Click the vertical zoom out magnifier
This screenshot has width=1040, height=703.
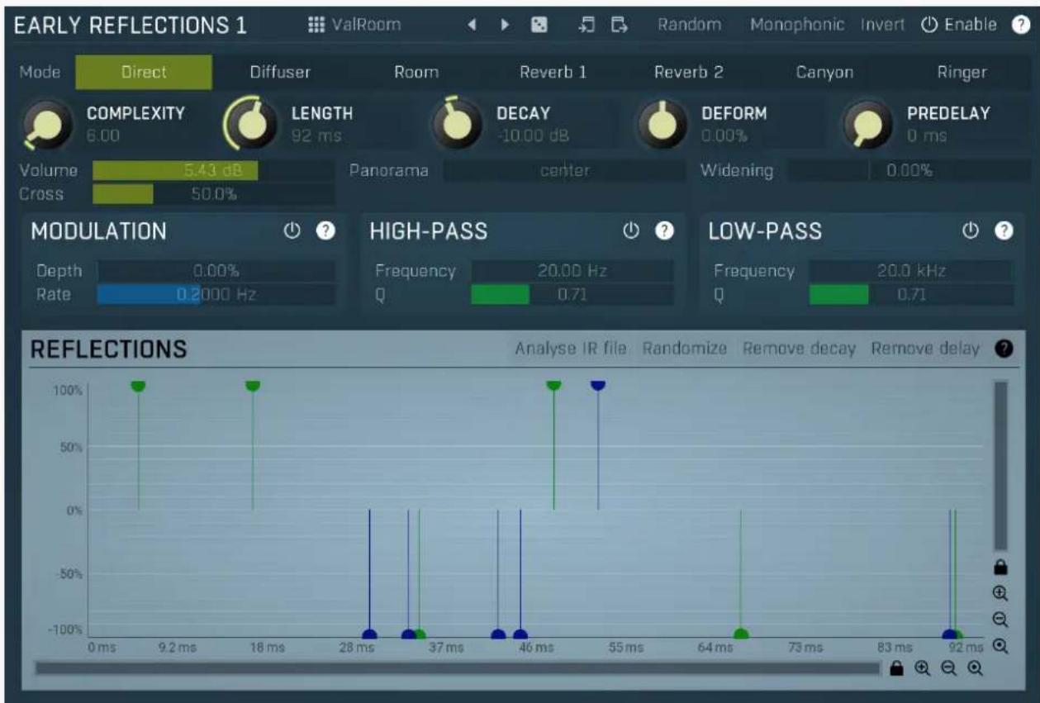point(1000,620)
